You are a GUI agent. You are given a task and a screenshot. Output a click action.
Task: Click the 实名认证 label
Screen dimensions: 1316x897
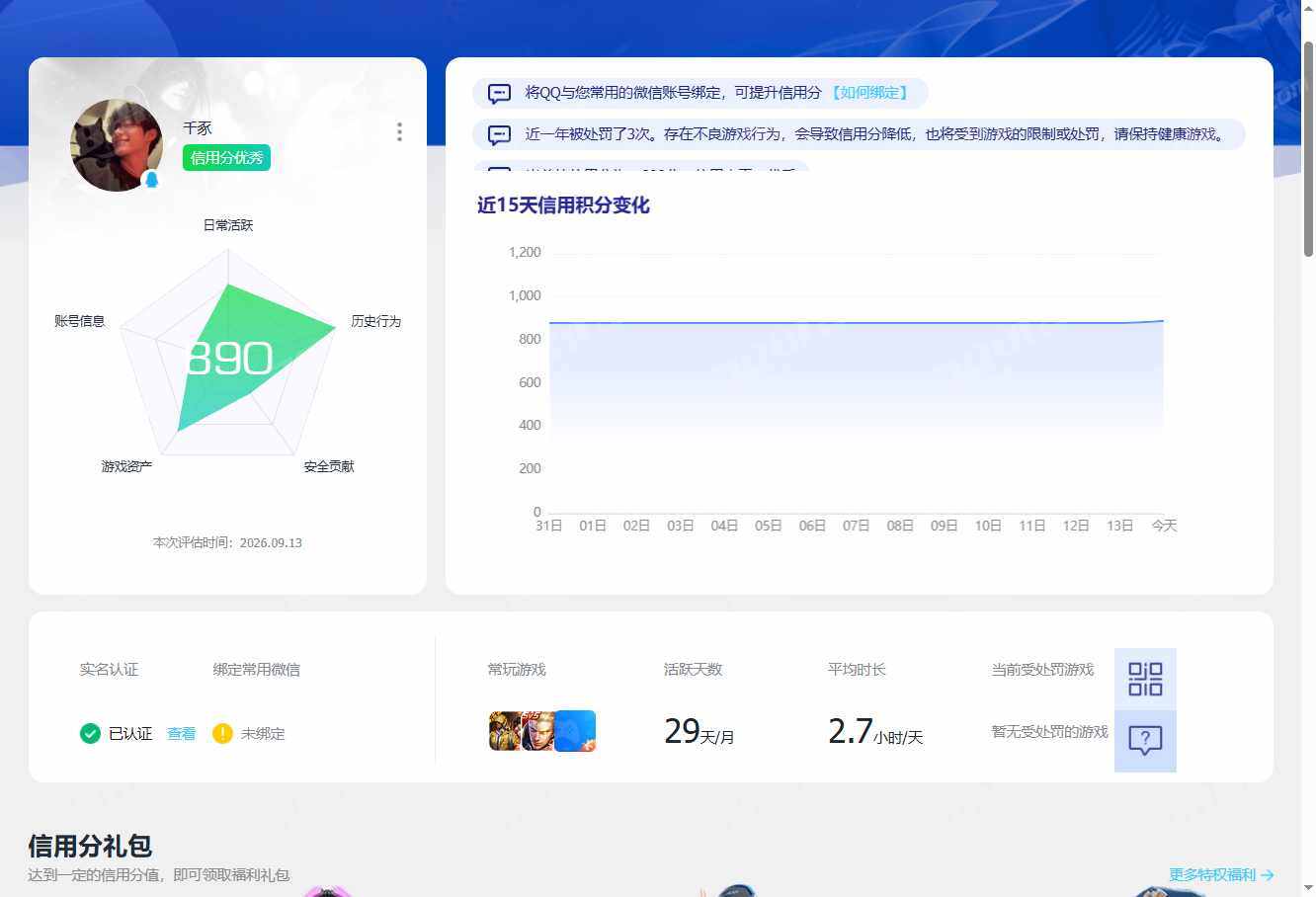109,670
